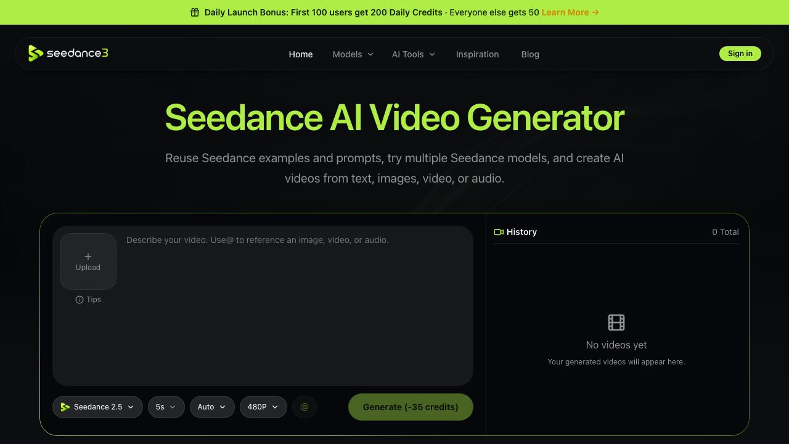Open the Auto aspect ratio dropdown

tap(212, 407)
